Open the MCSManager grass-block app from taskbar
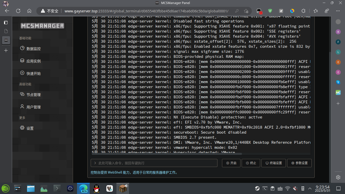 click(x=123, y=188)
